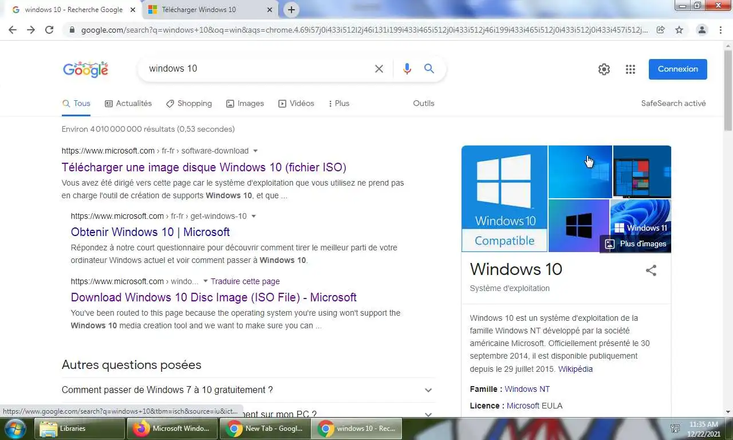This screenshot has height=440, width=733.
Task: Click the network icon in system tray
Action: [x=675, y=429]
